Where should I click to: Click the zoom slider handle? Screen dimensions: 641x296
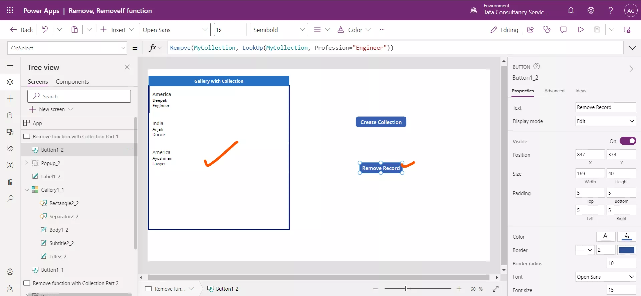(406, 289)
